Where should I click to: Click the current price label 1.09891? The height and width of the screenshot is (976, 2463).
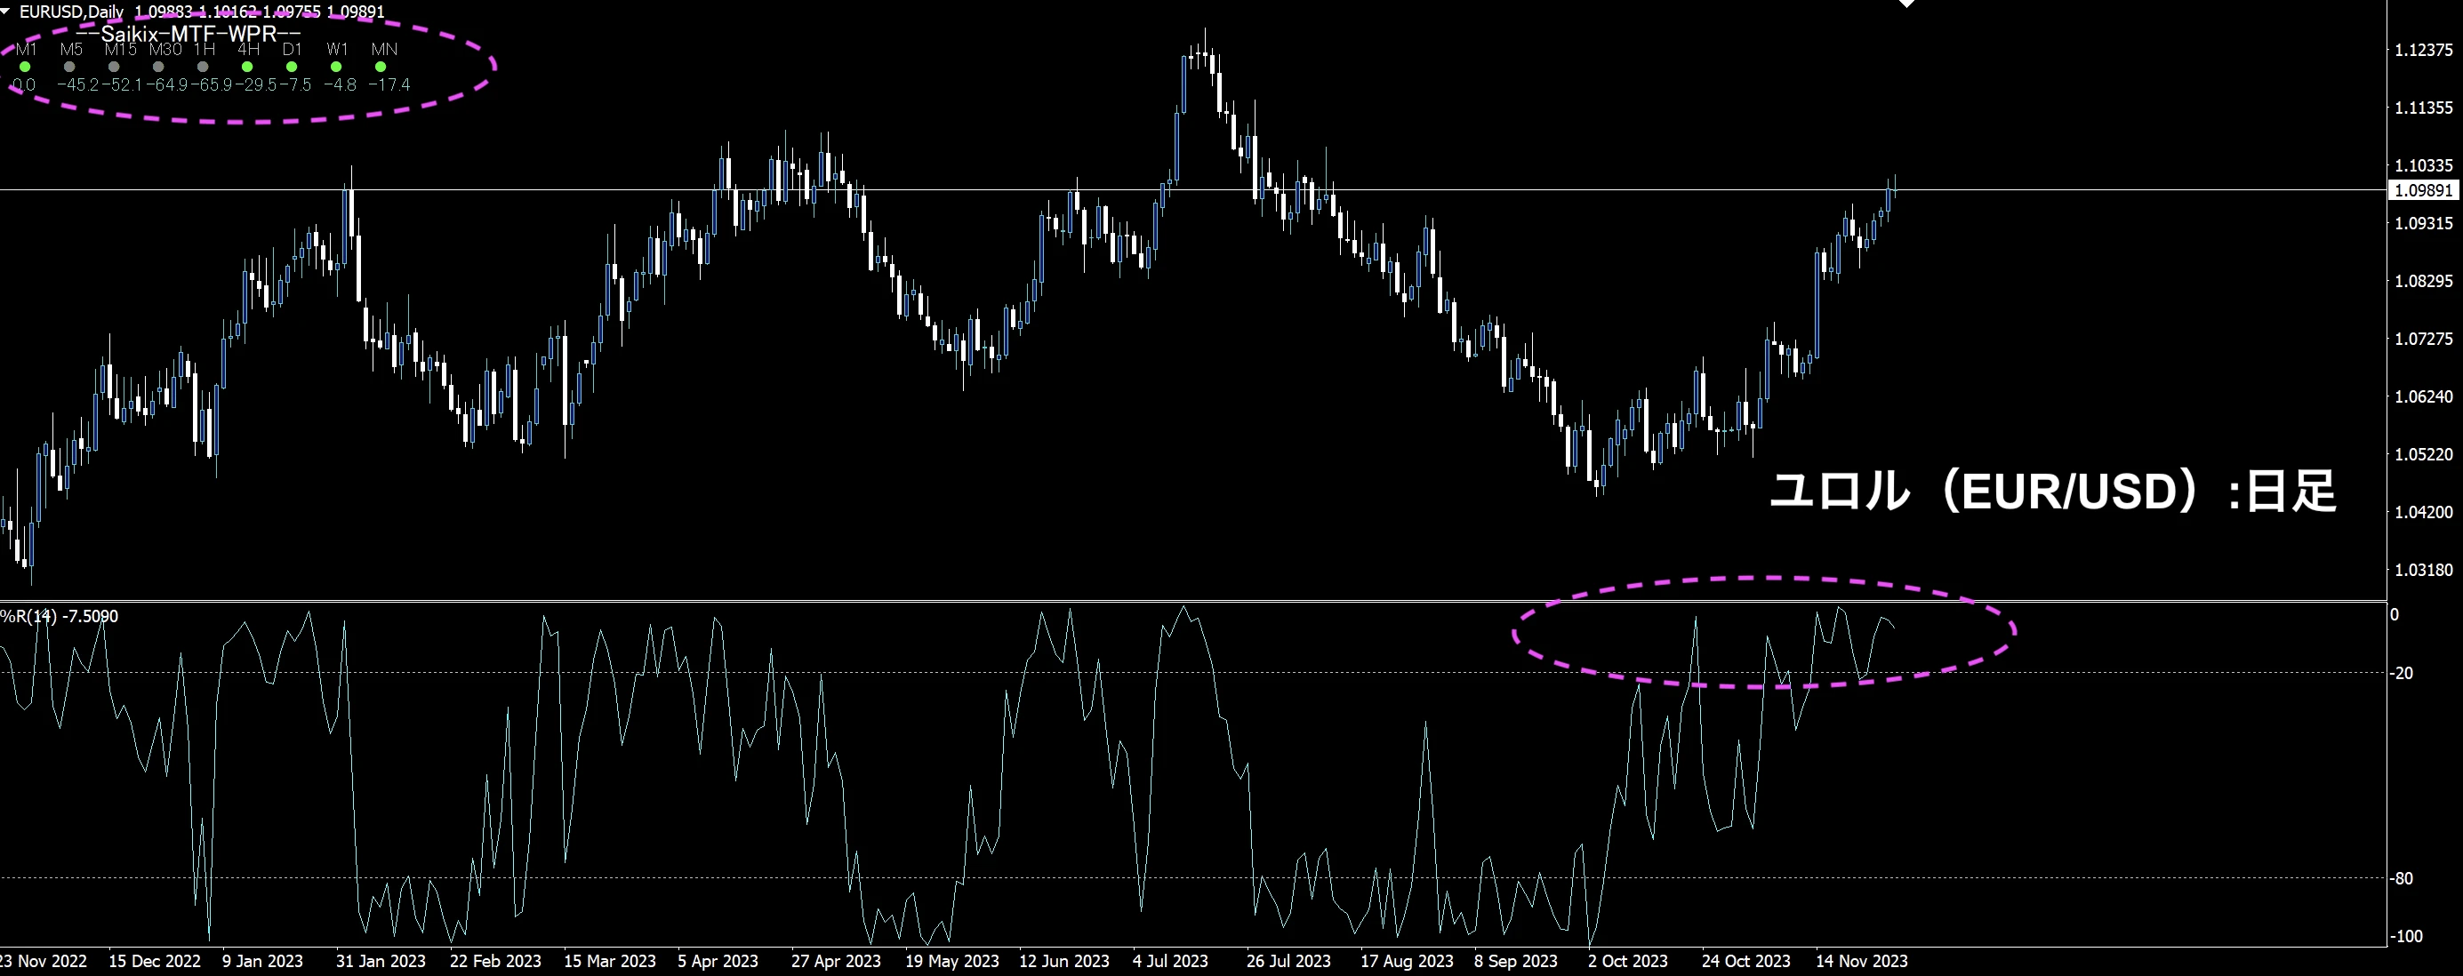pyautogui.click(x=2422, y=190)
